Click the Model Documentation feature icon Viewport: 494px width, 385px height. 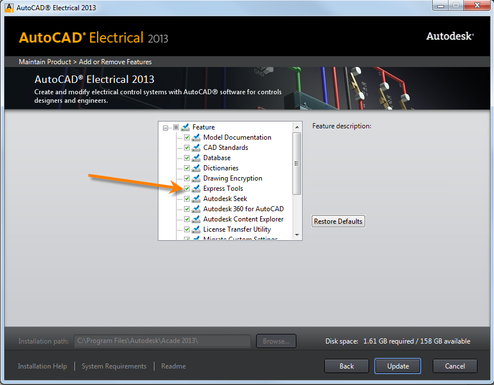pyautogui.click(x=196, y=137)
